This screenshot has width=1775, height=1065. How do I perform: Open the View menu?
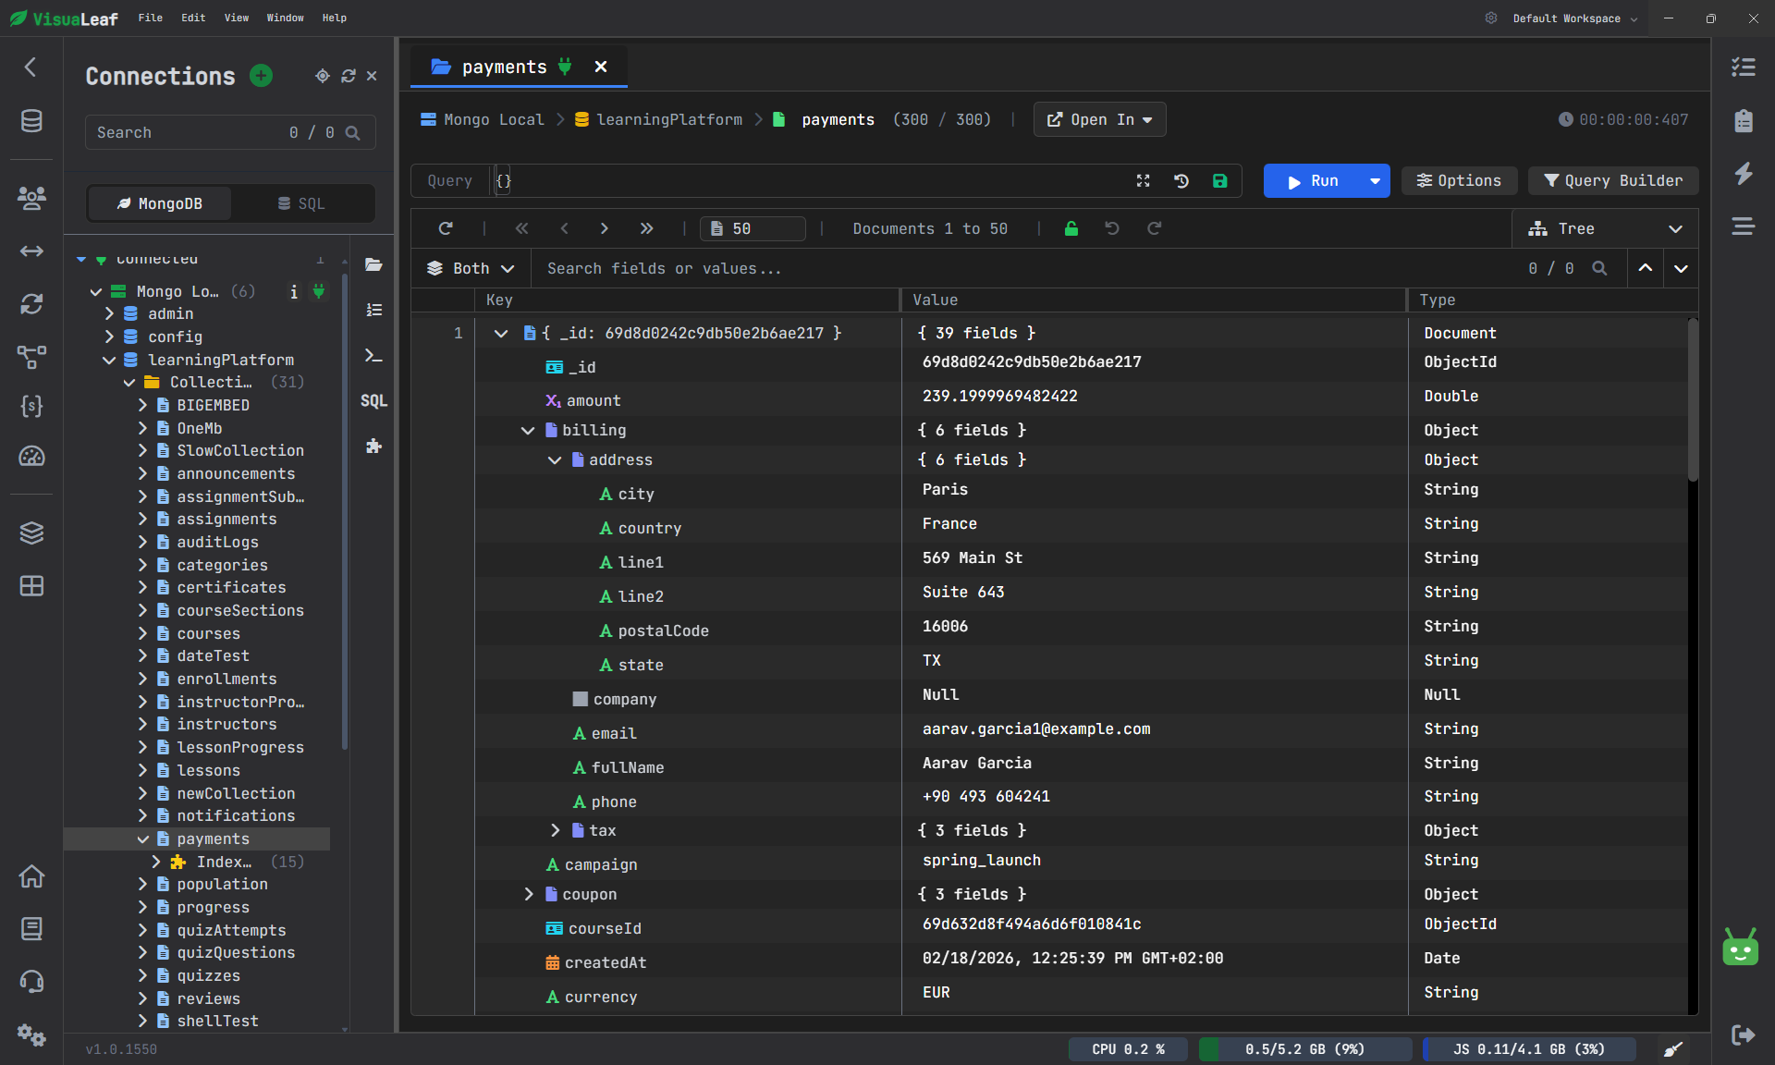(x=236, y=18)
